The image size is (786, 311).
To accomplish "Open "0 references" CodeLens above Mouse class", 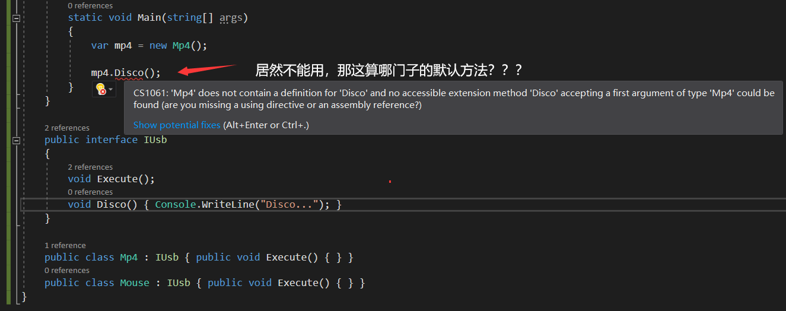I will pos(67,270).
